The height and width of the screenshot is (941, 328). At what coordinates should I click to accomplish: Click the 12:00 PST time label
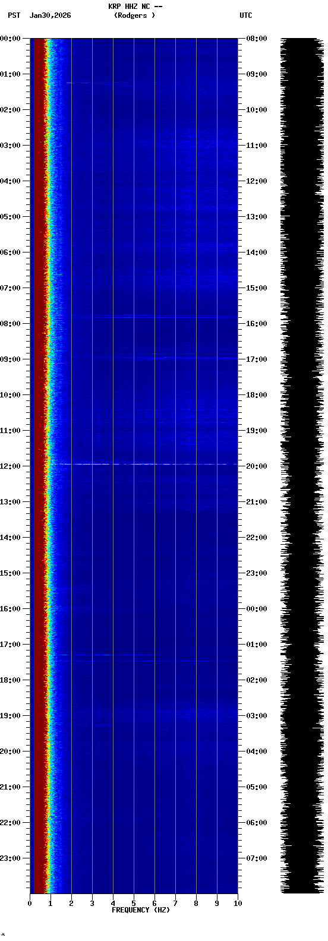11,466
